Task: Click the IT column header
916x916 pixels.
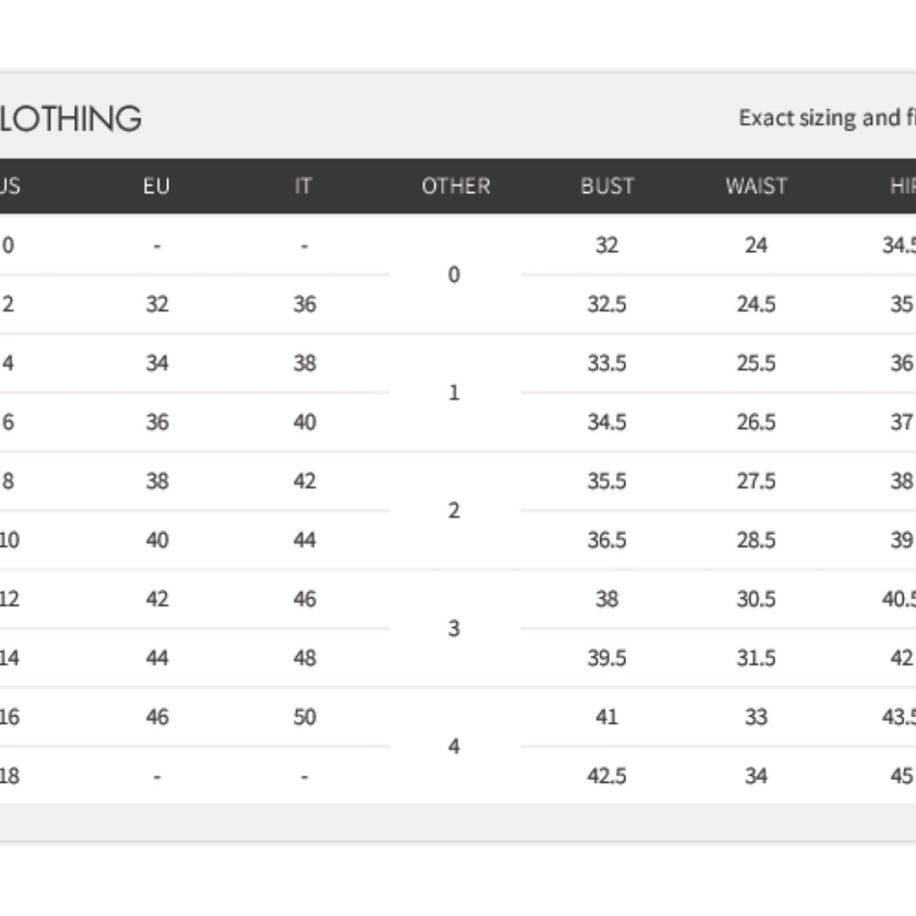Action: (303, 186)
